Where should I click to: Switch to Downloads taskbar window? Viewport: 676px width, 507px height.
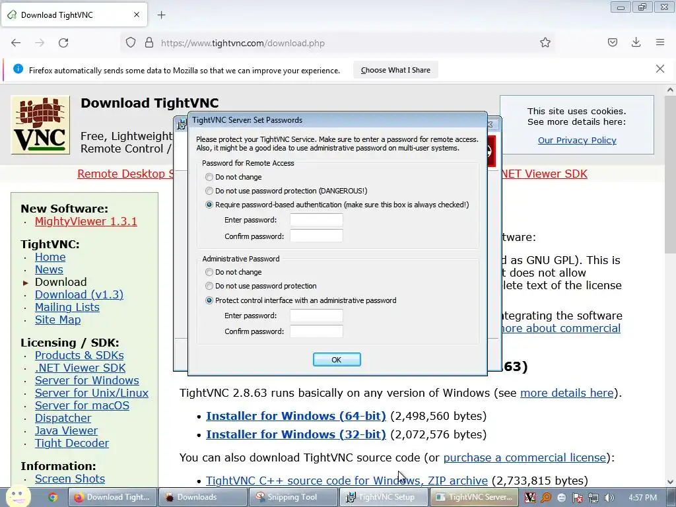(x=203, y=497)
